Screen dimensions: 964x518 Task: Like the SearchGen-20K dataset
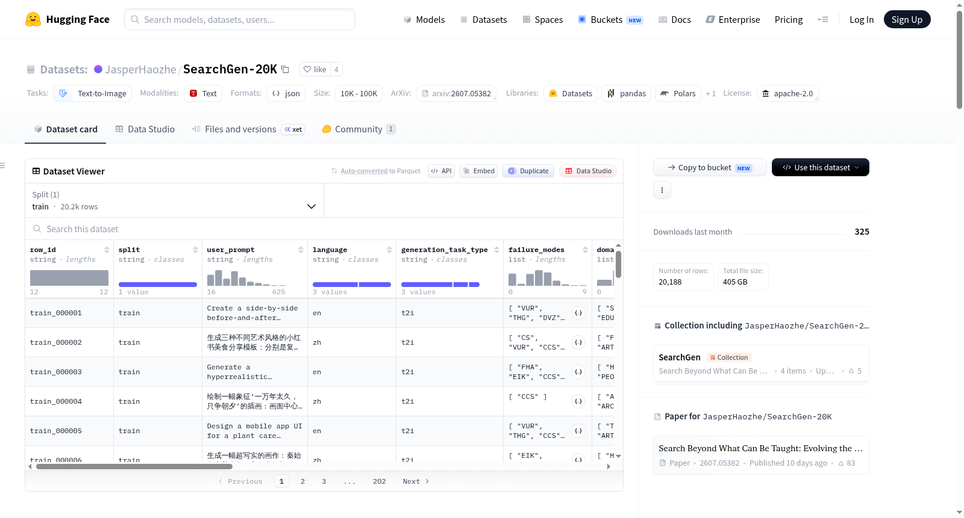tap(315, 69)
